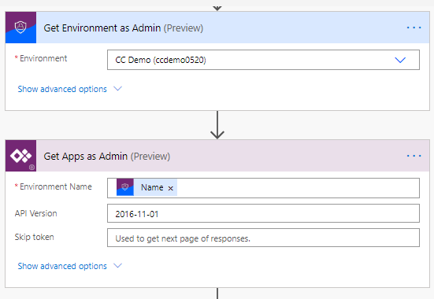Click the Name token's shield icon
Screen dimensions: 434x299
[x=125, y=187]
